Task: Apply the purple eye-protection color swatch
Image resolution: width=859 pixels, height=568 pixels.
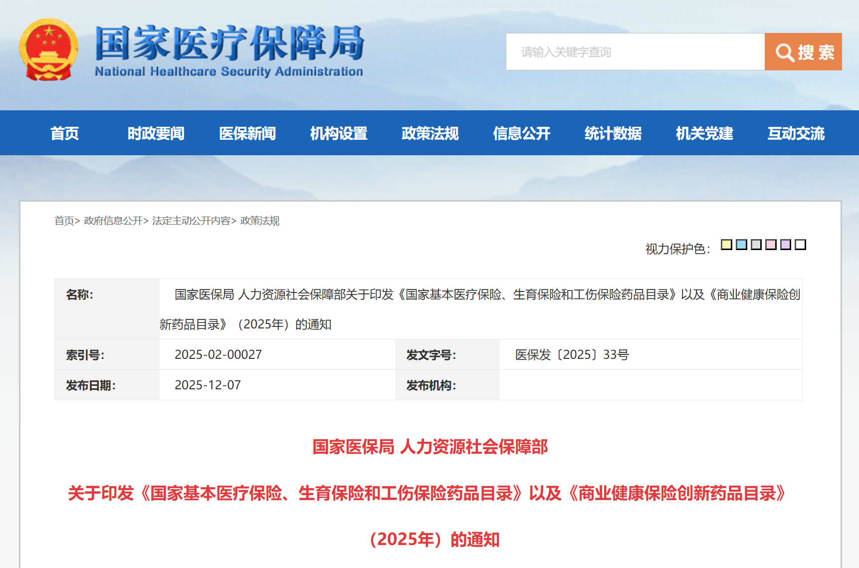Action: (x=786, y=245)
